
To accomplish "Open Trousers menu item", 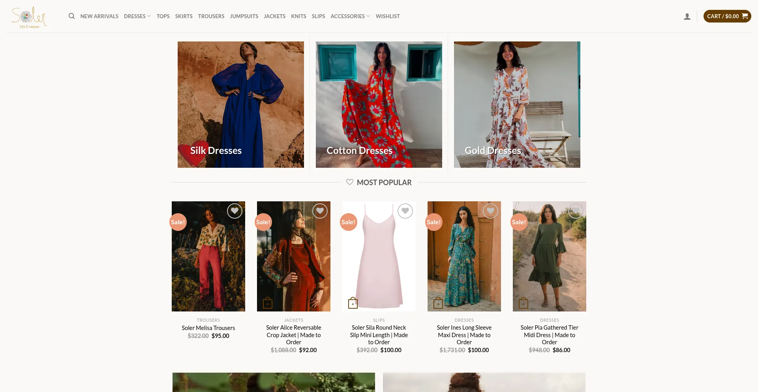I will pos(211,16).
